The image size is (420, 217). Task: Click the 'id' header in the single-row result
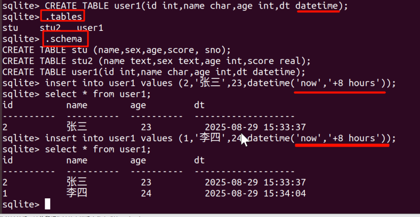click(7, 105)
